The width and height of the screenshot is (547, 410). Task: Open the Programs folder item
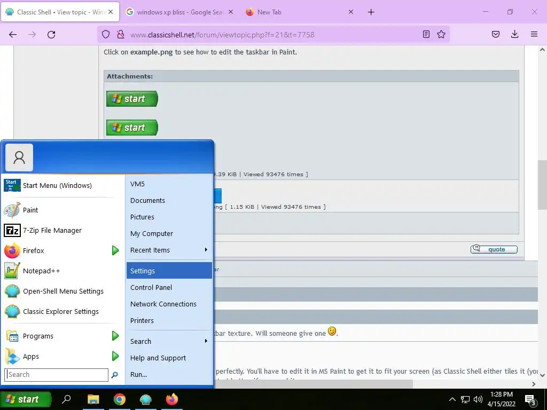[56, 336]
